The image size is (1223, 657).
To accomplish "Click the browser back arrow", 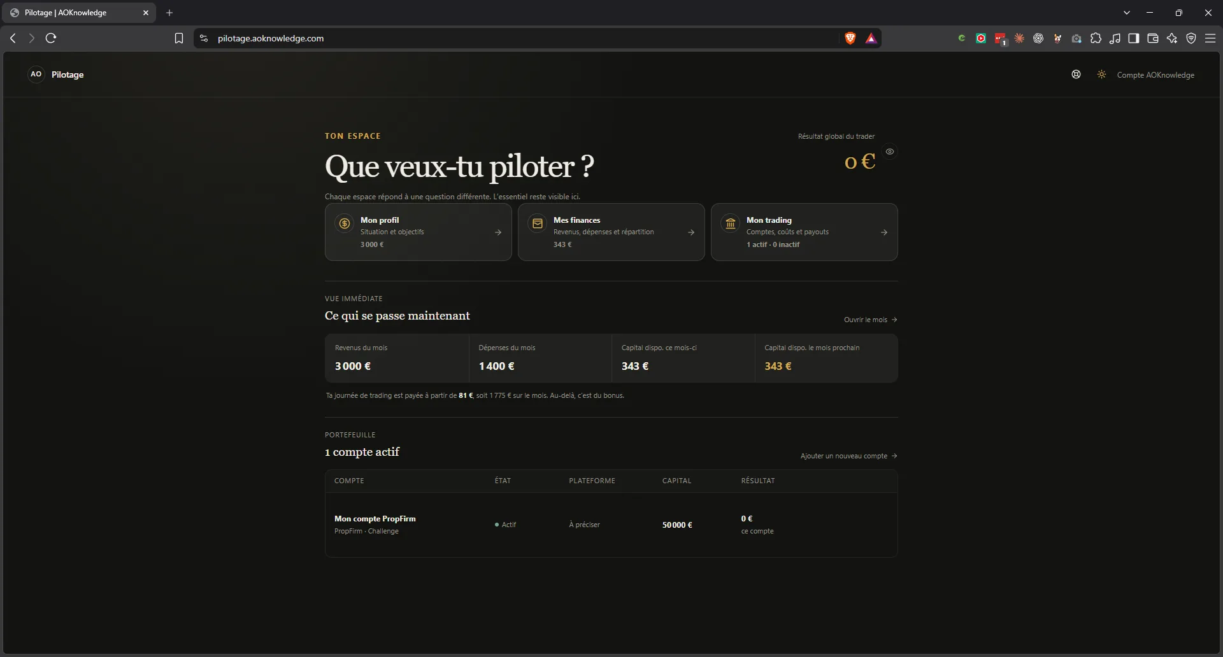I will tap(13, 38).
